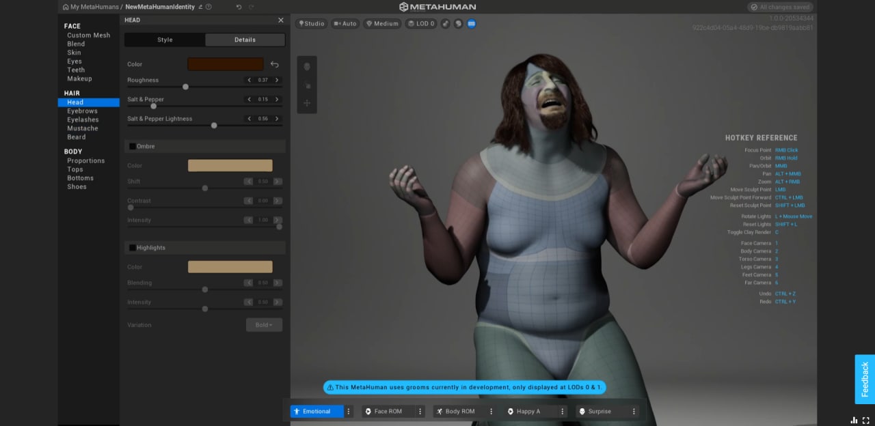The image size is (875, 426).
Task: Select Blend under FACE
Action: click(x=76, y=44)
